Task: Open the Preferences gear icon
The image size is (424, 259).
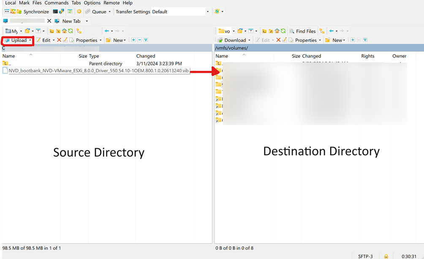Action: pos(79,12)
